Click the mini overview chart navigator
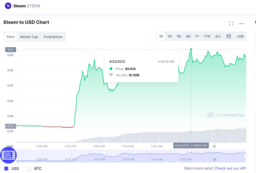The image size is (256, 173). point(131,156)
